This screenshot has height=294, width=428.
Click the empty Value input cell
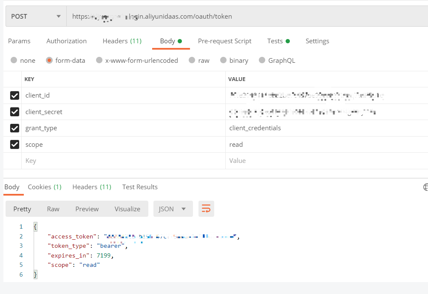click(327, 161)
